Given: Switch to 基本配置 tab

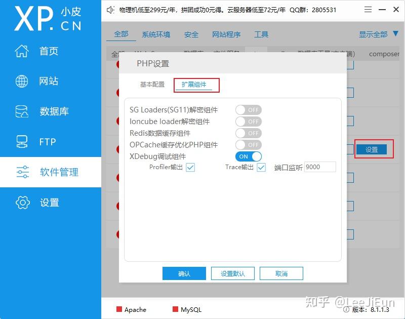Looking at the screenshot, I should (x=152, y=85).
